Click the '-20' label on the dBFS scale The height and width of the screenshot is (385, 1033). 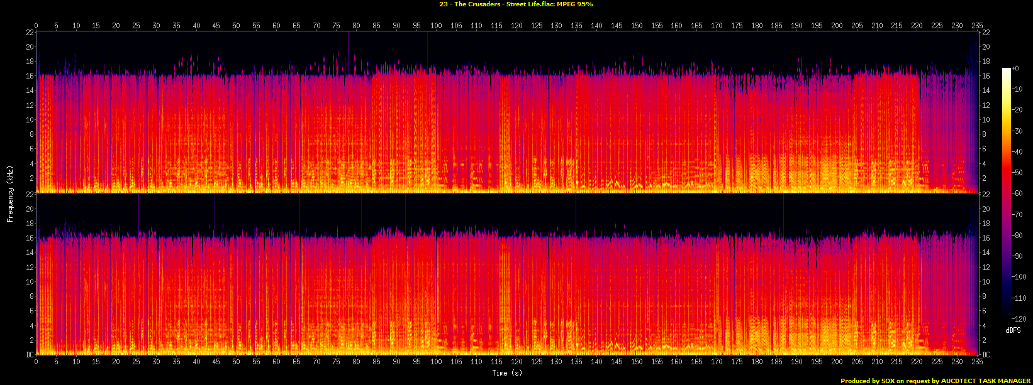pyautogui.click(x=1017, y=110)
